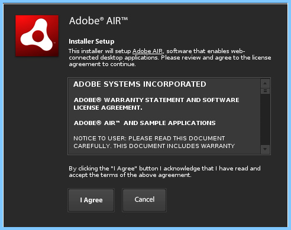Click 'accept the terms of the above agreement' line

click(x=130, y=175)
